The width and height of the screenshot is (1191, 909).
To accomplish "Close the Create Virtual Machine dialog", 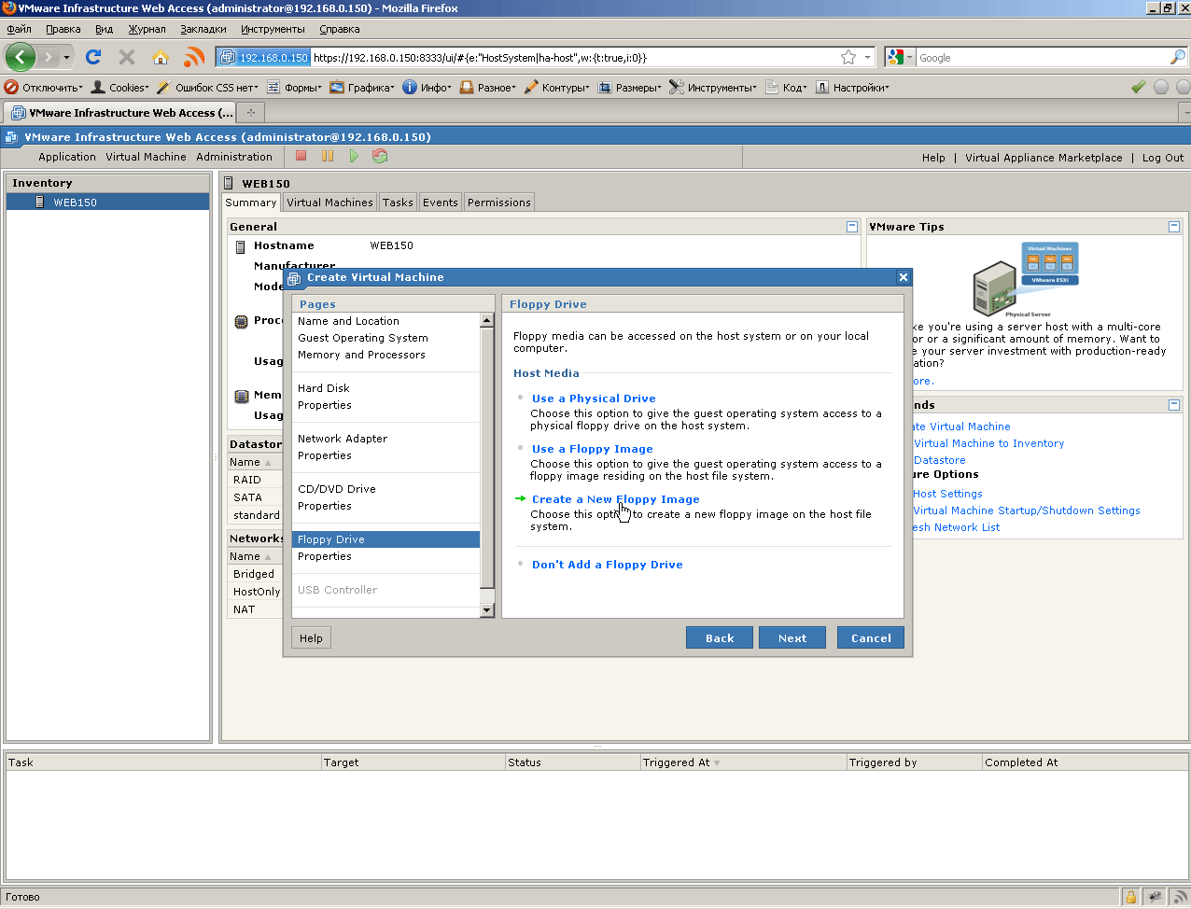I will coord(903,277).
